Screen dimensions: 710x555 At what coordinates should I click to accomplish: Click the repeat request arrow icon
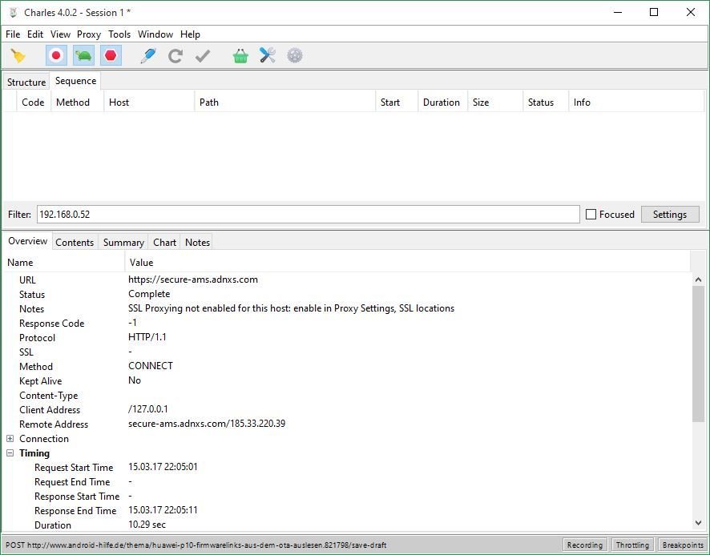point(175,56)
